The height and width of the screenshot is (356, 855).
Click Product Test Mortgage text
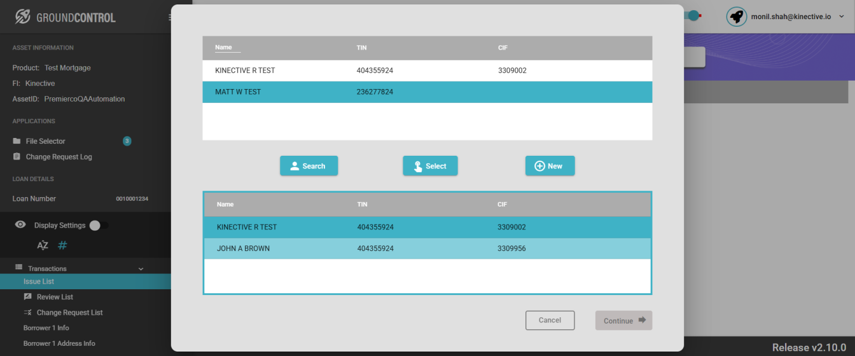coord(52,68)
